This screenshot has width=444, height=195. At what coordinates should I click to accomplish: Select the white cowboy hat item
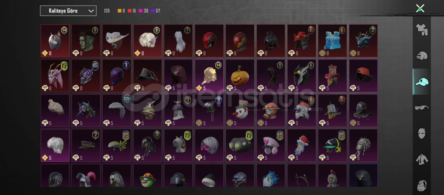coord(117,41)
